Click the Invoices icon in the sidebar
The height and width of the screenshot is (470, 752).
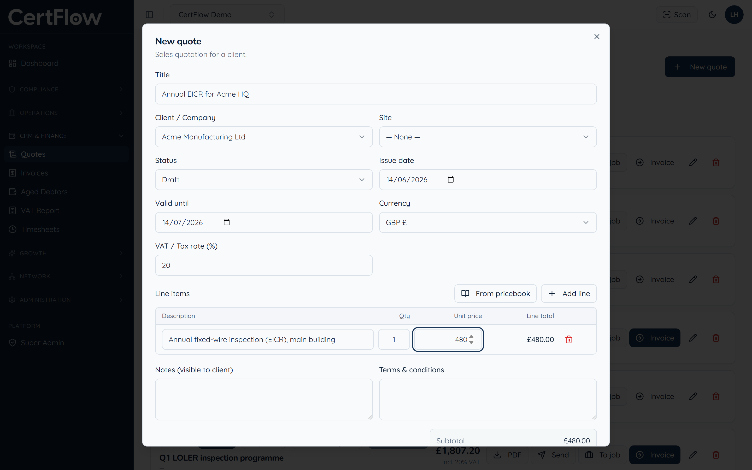pyautogui.click(x=13, y=173)
